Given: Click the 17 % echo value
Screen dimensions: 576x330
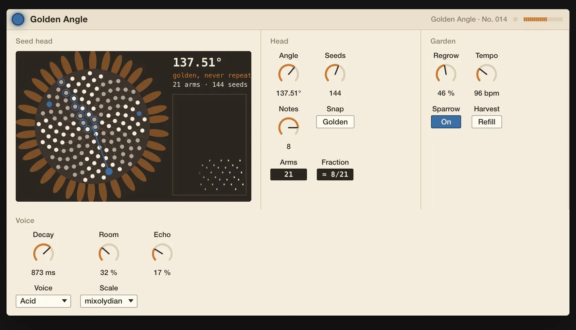Looking at the screenshot, I should coord(162,273).
